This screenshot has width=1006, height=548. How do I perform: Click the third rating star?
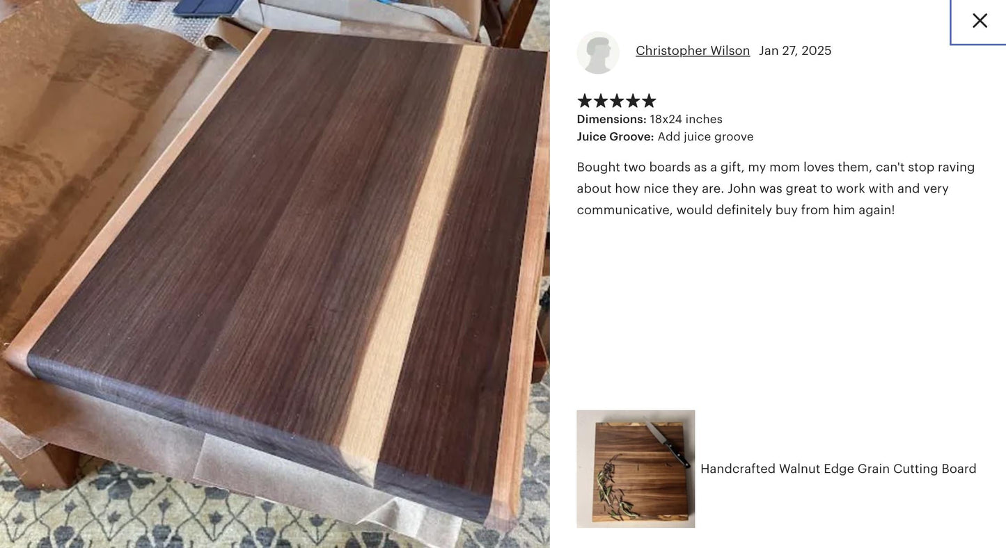617,101
